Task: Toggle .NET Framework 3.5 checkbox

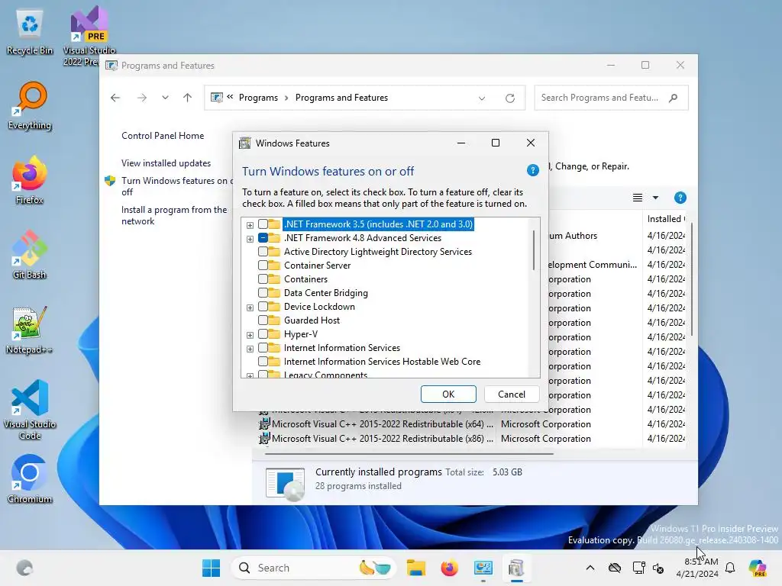Action: point(263,224)
